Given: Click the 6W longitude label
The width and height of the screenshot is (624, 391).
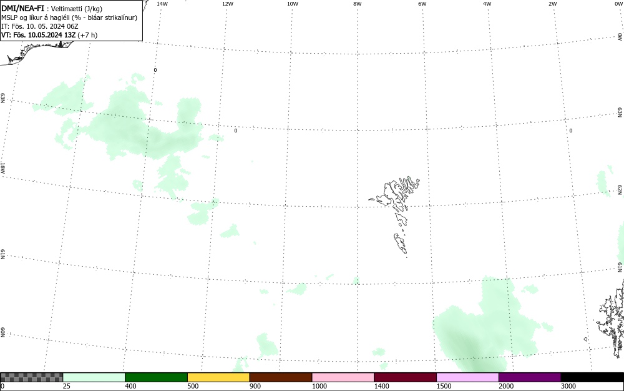Looking at the screenshot, I should [x=422, y=4].
